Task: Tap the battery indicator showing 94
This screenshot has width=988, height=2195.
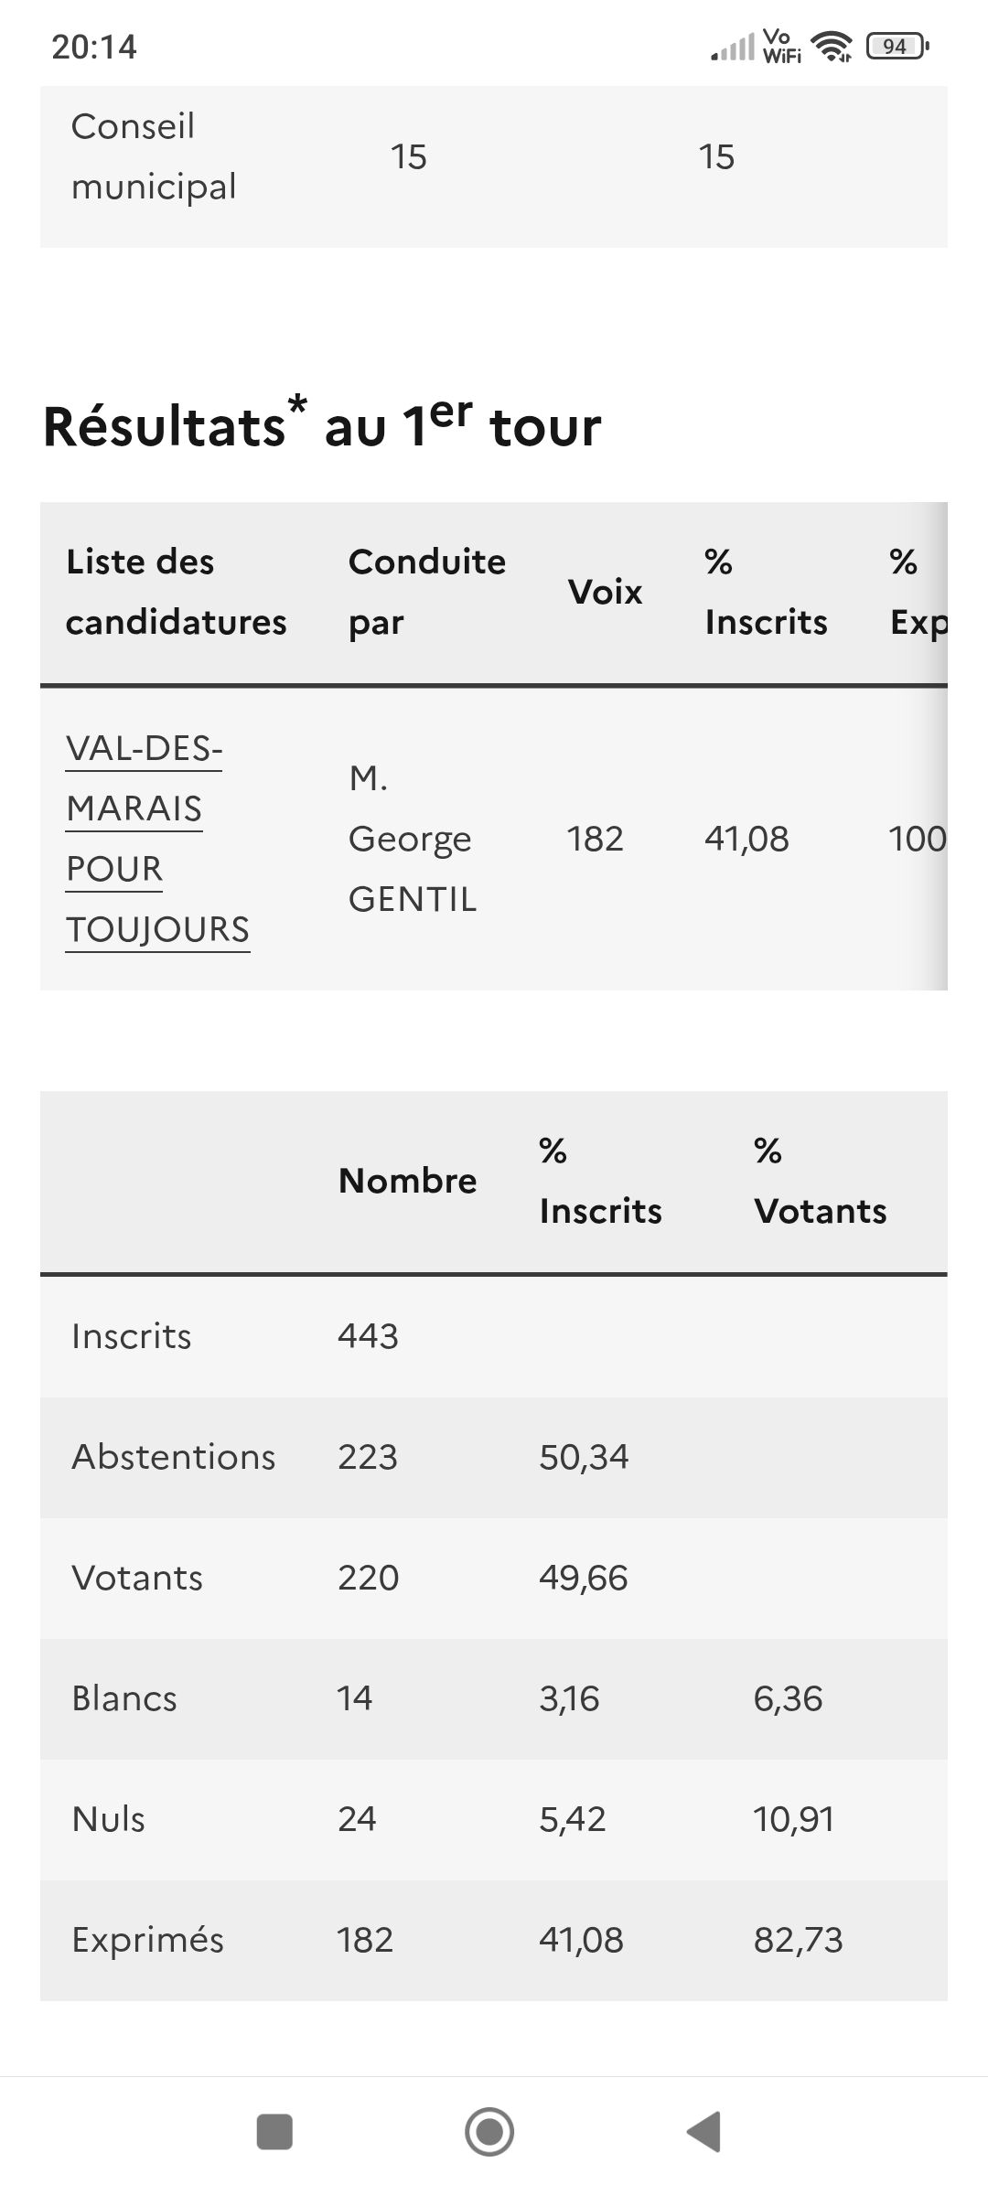Action: coord(897,46)
